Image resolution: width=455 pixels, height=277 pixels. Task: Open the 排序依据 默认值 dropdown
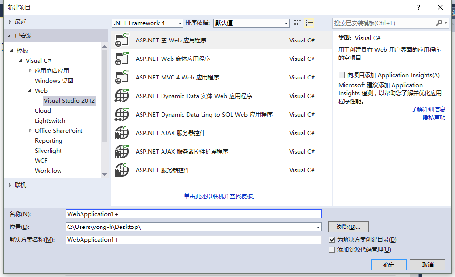pyautogui.click(x=251, y=23)
